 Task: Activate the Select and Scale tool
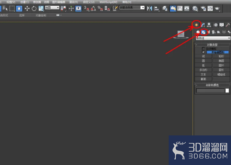(x=41, y=8)
